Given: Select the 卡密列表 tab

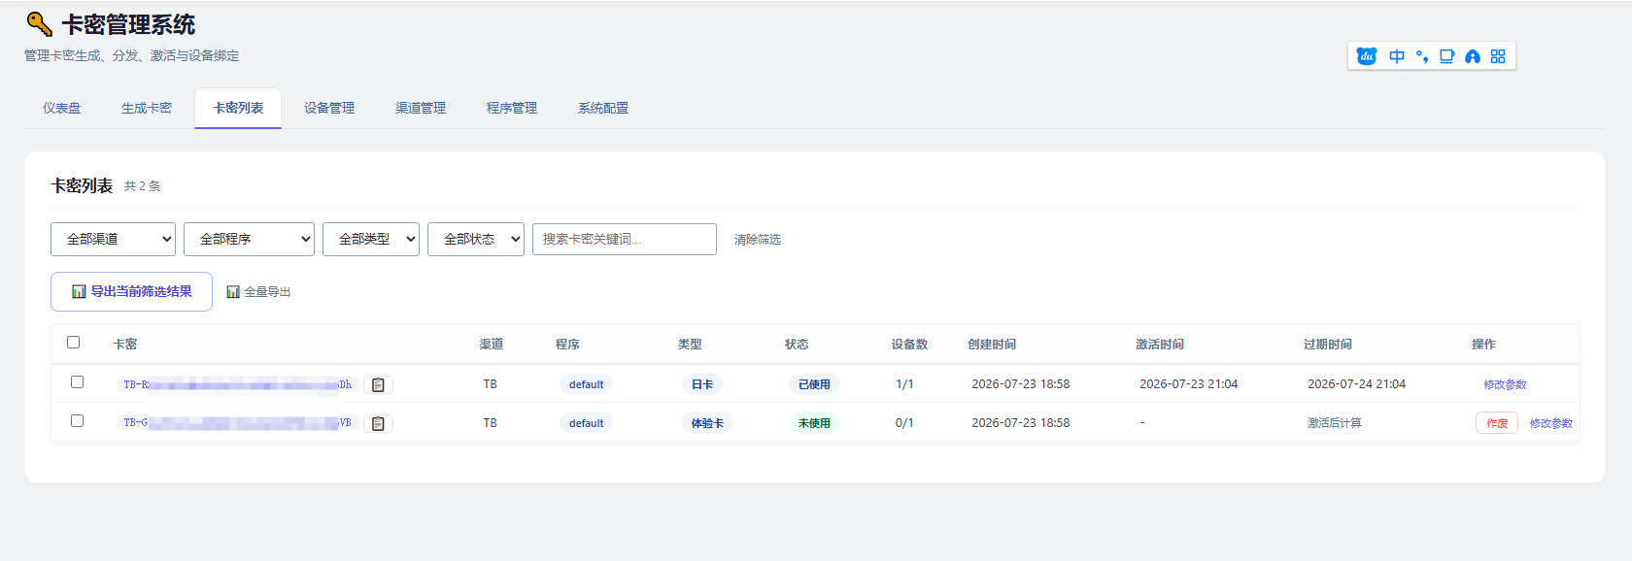Looking at the screenshot, I should (238, 108).
